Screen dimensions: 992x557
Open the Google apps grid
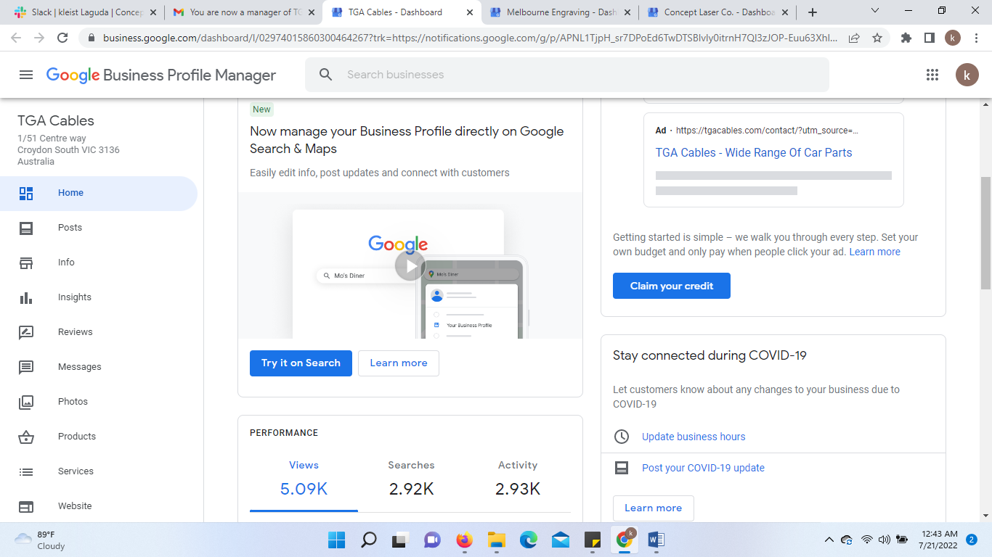[x=932, y=75]
